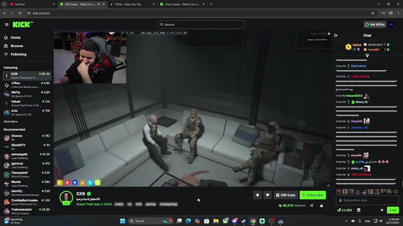Open Grand Theft Auto V (GTA) category link
This screenshot has width=403, height=226.
(x=94, y=204)
